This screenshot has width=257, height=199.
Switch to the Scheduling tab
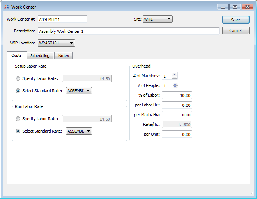(x=40, y=56)
